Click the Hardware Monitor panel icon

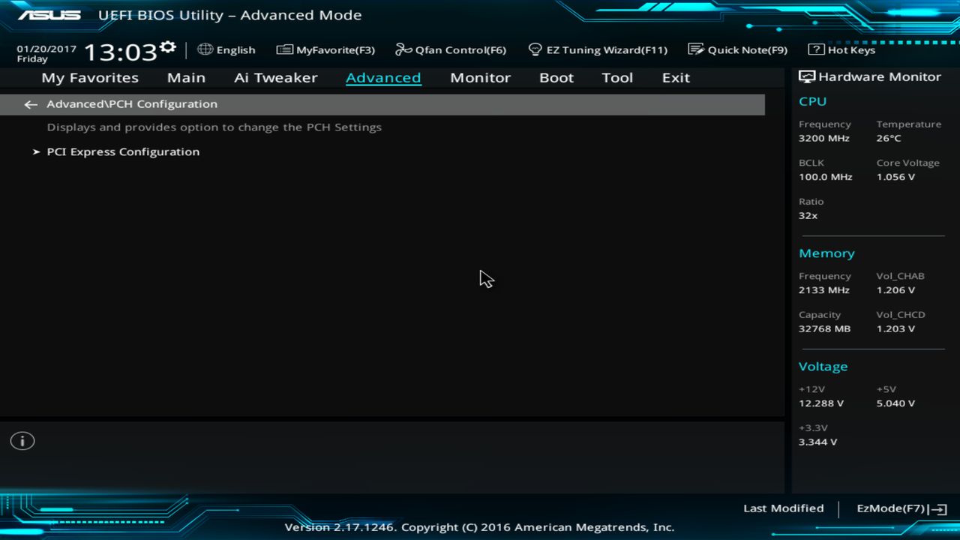(x=806, y=76)
